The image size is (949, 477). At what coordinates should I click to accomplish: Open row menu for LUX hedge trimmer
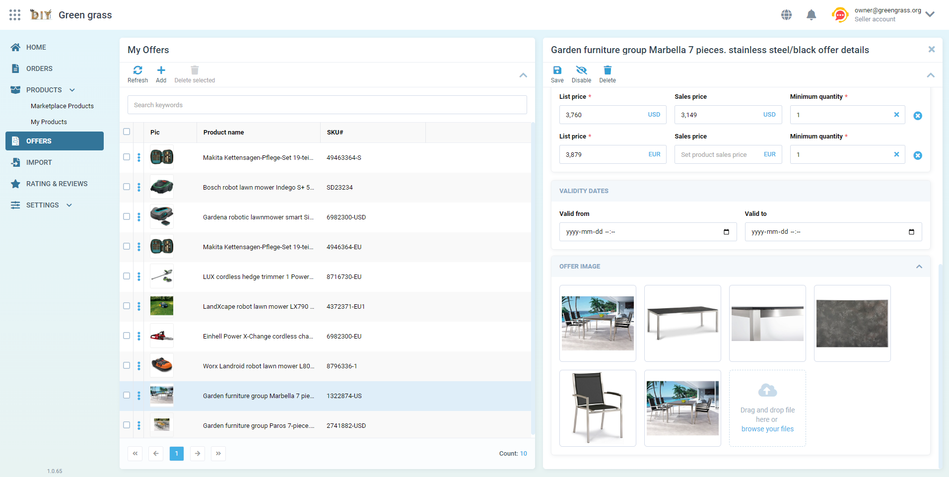tap(139, 276)
